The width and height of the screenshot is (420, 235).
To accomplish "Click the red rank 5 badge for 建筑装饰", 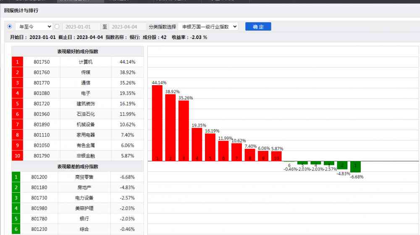I will pyautogui.click(x=17, y=104).
